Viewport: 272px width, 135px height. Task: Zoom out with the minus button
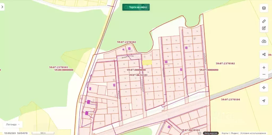tap(264, 74)
